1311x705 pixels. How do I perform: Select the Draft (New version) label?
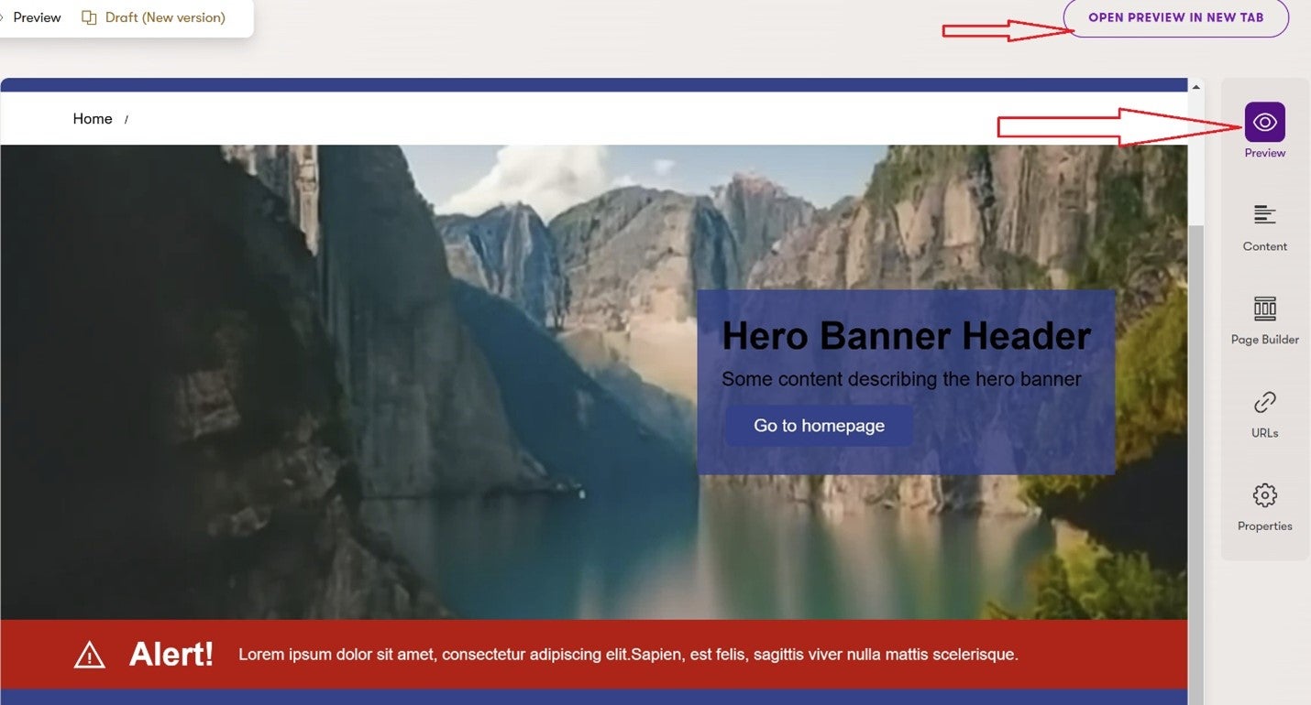tap(165, 17)
